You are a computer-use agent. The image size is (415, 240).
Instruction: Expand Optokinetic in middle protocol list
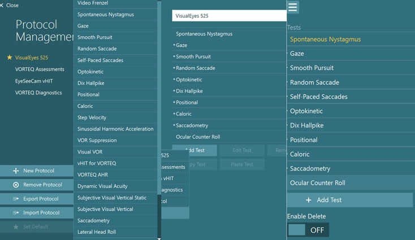point(174,79)
